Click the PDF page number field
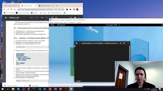163x91 pixels. click(x=28, y=18)
